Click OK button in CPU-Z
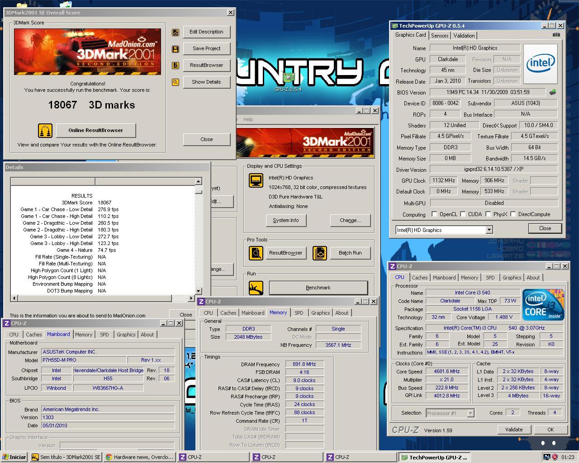Screen dimensions: 579x463 coord(551,430)
